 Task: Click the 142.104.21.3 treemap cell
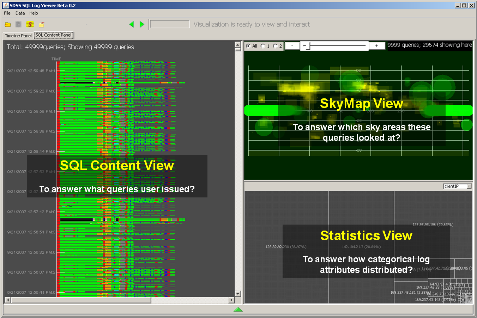[361, 247]
